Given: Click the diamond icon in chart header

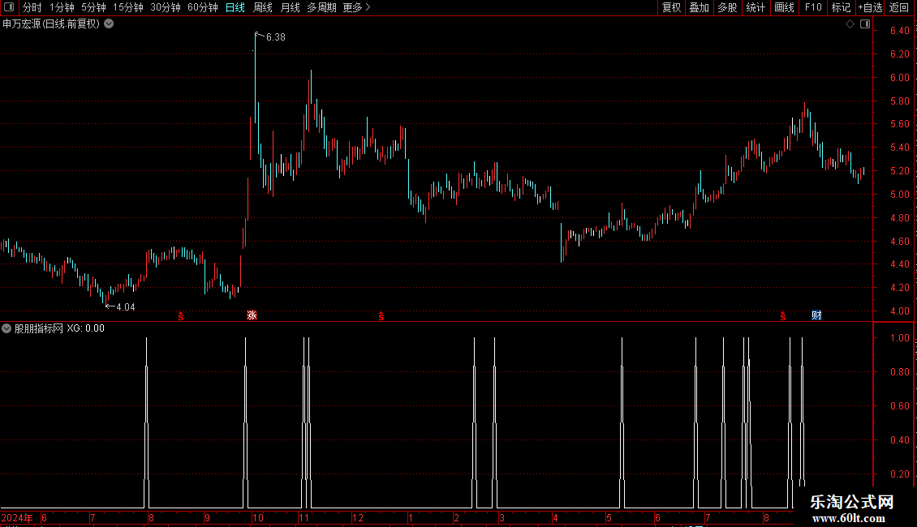Looking at the screenshot, I should pos(850,24).
